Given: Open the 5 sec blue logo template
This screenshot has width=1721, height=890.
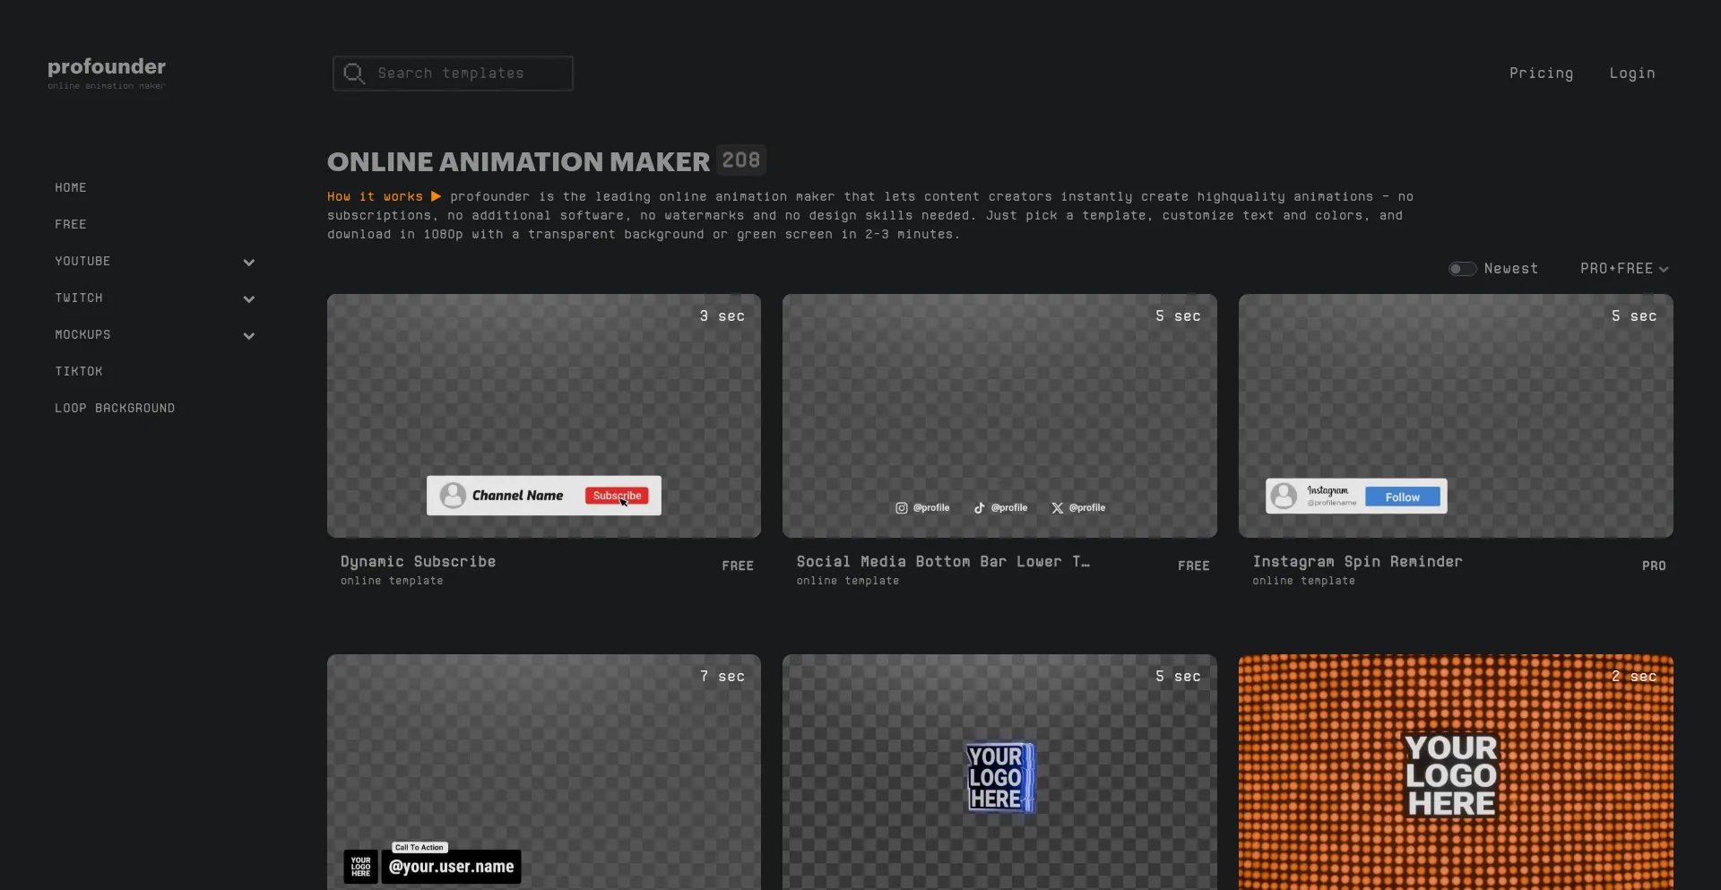Looking at the screenshot, I should 999,772.
